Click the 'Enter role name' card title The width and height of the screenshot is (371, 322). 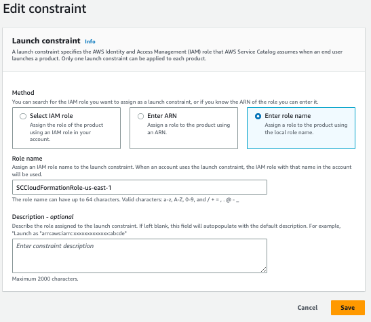(x=288, y=116)
